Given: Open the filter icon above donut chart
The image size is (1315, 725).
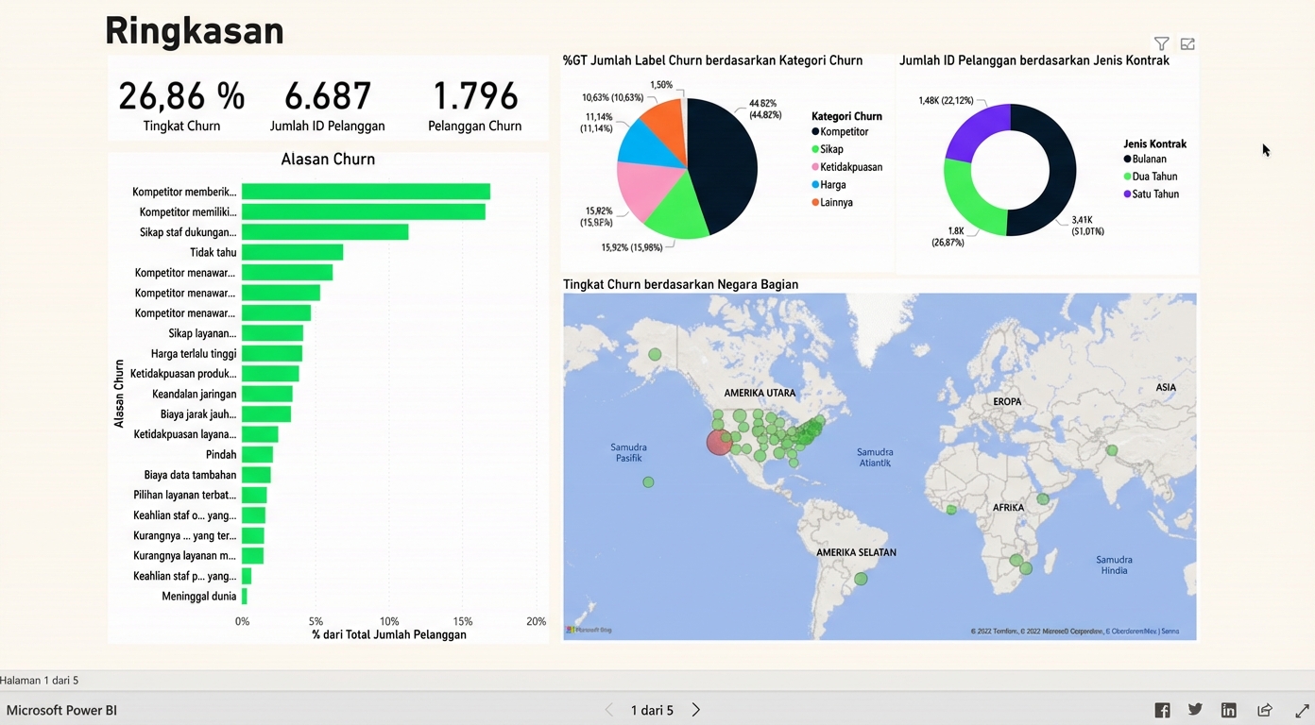Looking at the screenshot, I should point(1161,43).
